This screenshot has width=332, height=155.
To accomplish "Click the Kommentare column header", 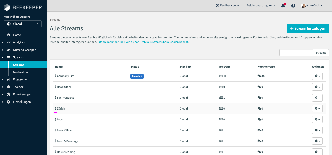I will 266,67.
